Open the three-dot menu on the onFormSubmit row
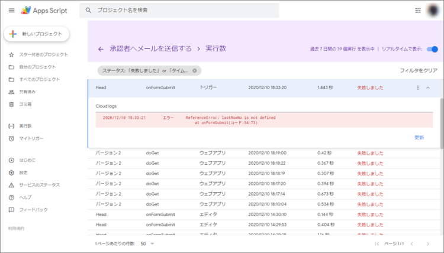Viewport: 444px width, 253px height. [x=418, y=87]
